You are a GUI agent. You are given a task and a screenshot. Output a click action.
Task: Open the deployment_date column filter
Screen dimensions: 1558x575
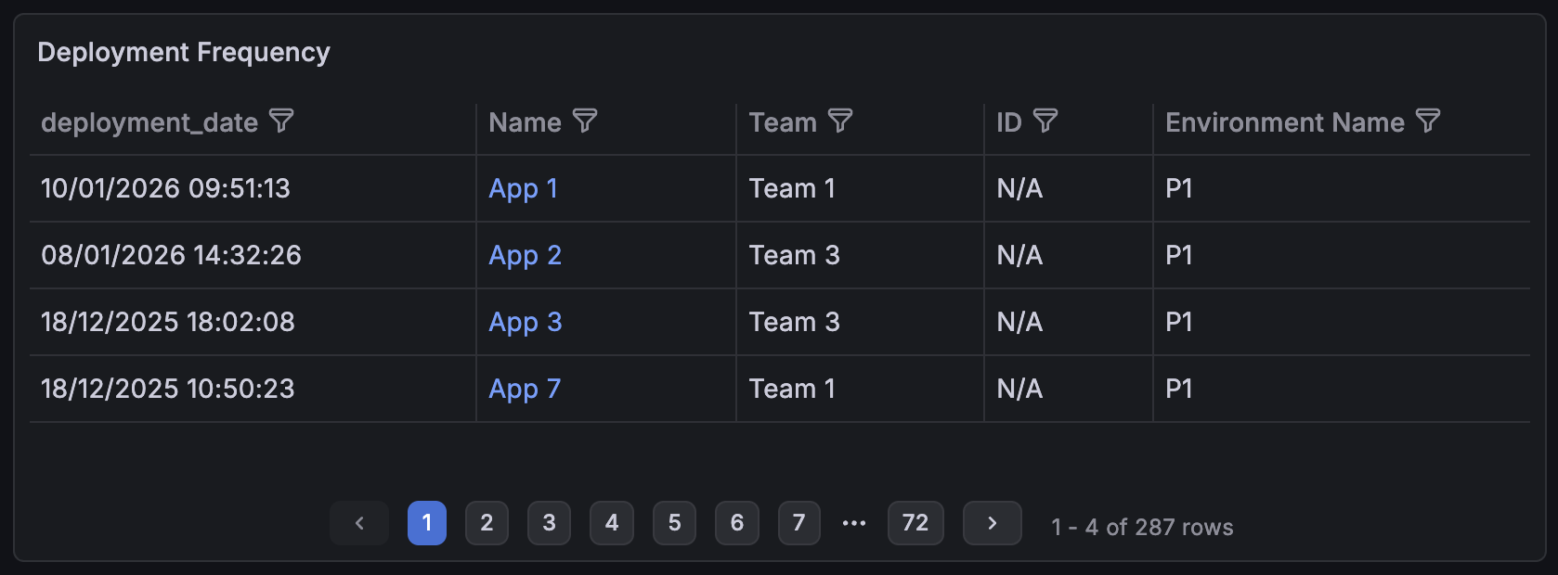pyautogui.click(x=283, y=121)
